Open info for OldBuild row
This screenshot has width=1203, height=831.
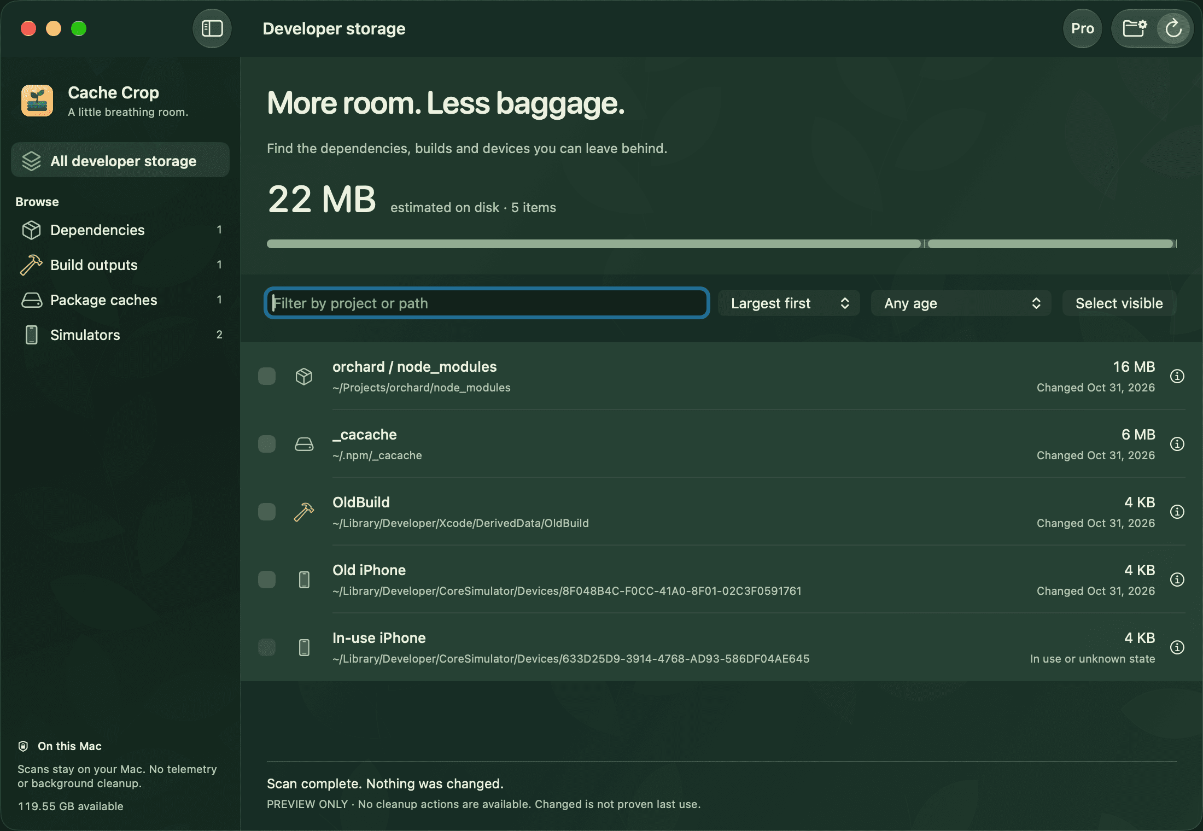(x=1177, y=512)
